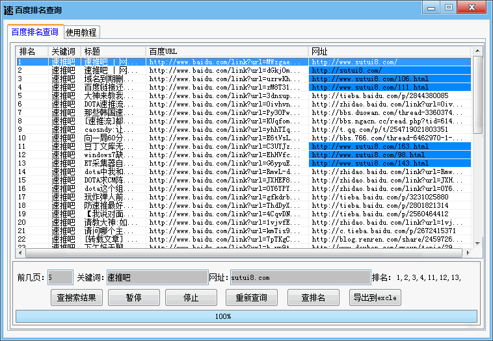Select the title cell dota中我和
The image size is (493, 341).
pyautogui.click(x=113, y=171)
